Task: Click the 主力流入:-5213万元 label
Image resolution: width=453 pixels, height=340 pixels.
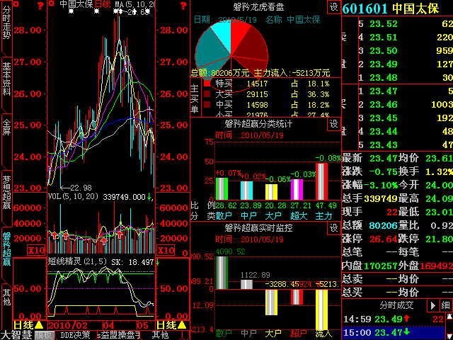Action: pyautogui.click(x=292, y=73)
